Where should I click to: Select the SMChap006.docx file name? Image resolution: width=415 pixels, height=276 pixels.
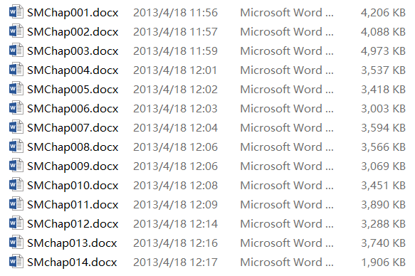pos(73,109)
